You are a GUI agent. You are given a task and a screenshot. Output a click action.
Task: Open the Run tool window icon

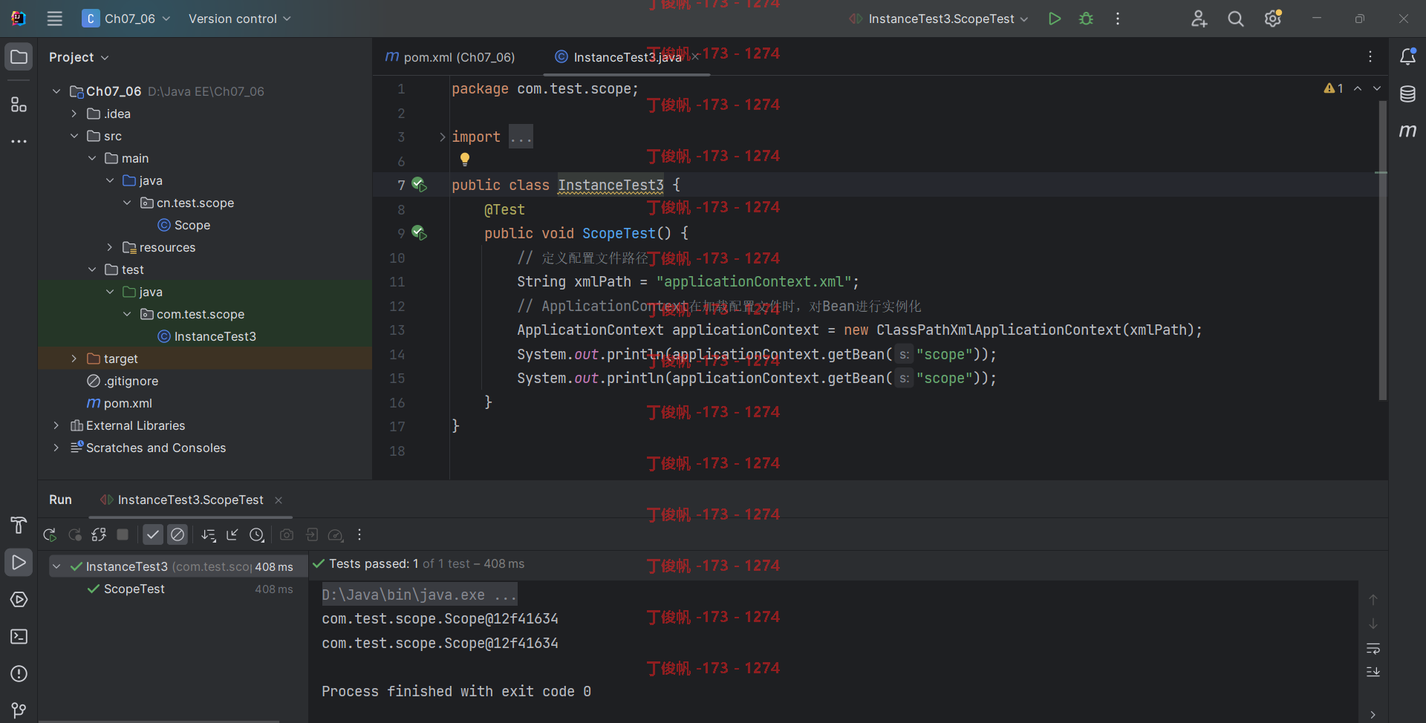[19, 563]
